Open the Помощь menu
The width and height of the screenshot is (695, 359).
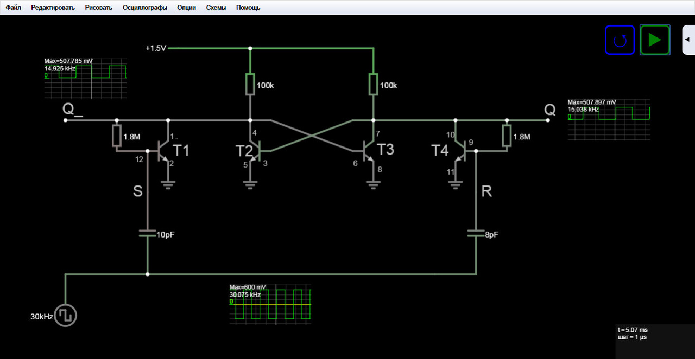tap(248, 8)
